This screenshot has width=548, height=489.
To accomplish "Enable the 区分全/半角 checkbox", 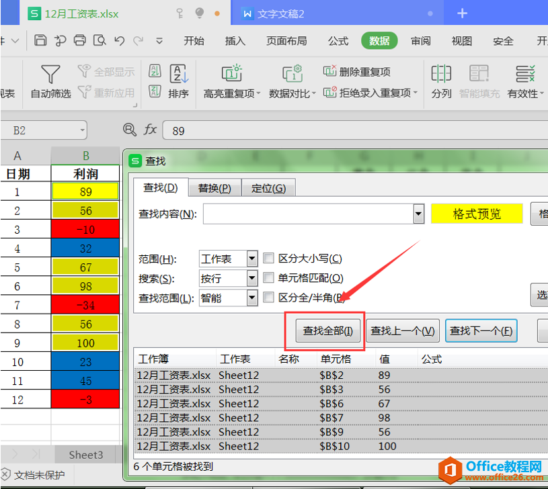I will 268,297.
